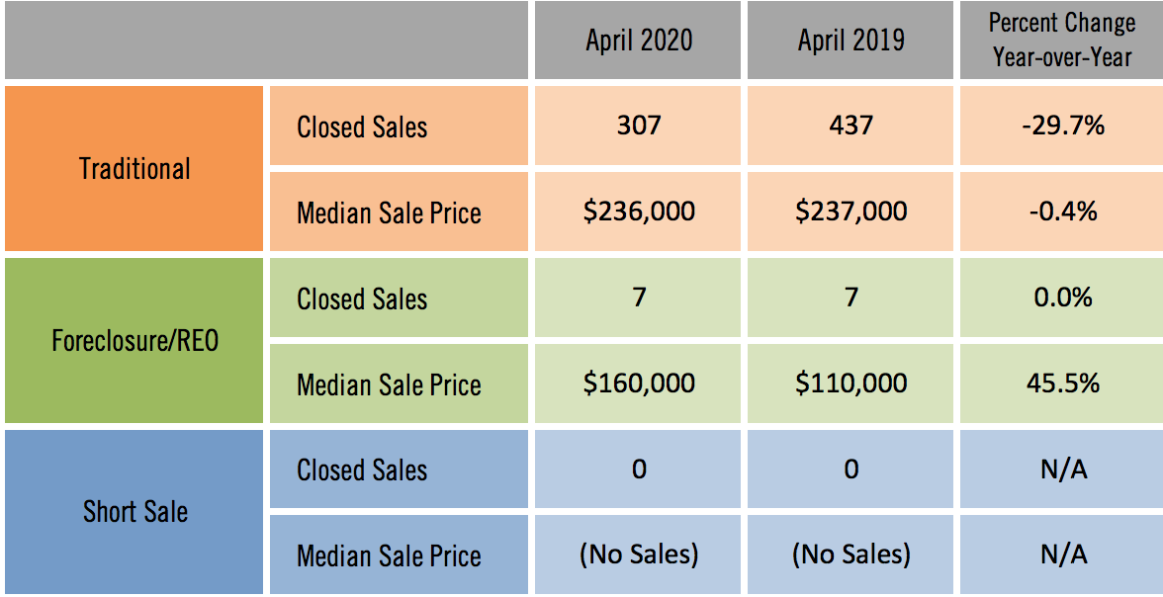Select the Percent Change Year-over-Year header
Viewport: 1163px width, 597px height.
(x=1061, y=41)
